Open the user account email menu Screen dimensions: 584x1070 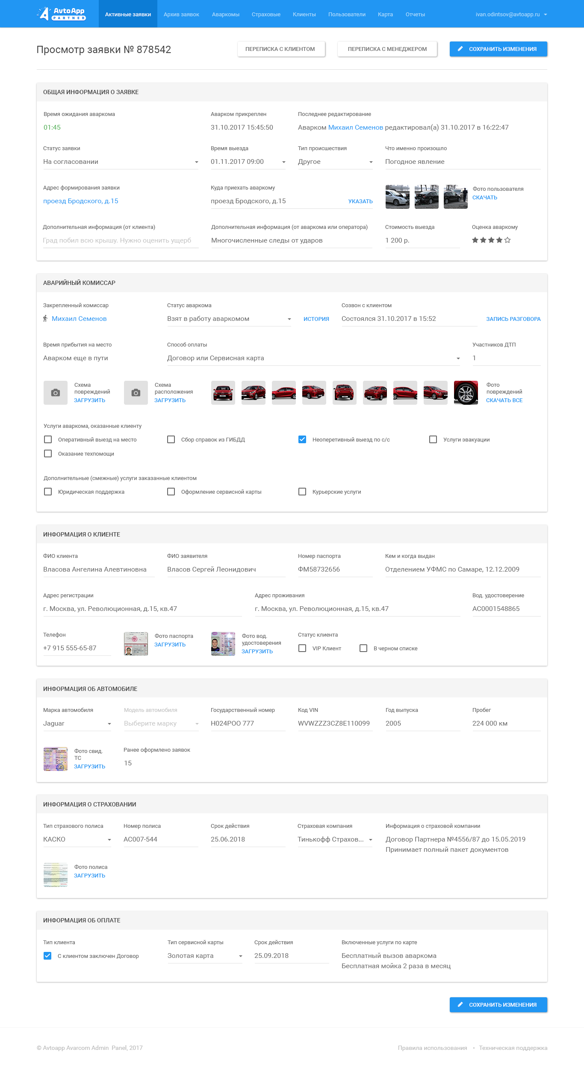[x=511, y=15]
